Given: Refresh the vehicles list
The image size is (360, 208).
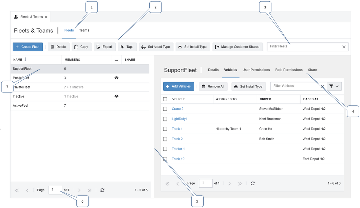Looking at the screenshot, I should click(253, 184).
